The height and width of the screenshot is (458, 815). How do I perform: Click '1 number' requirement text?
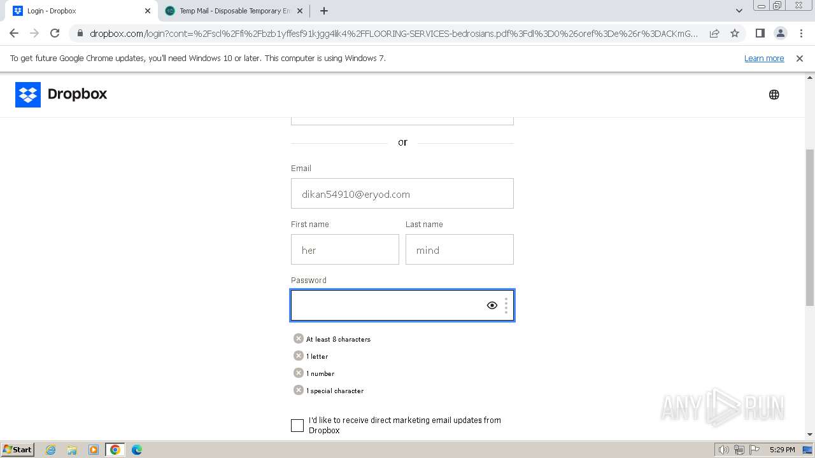pyautogui.click(x=320, y=373)
